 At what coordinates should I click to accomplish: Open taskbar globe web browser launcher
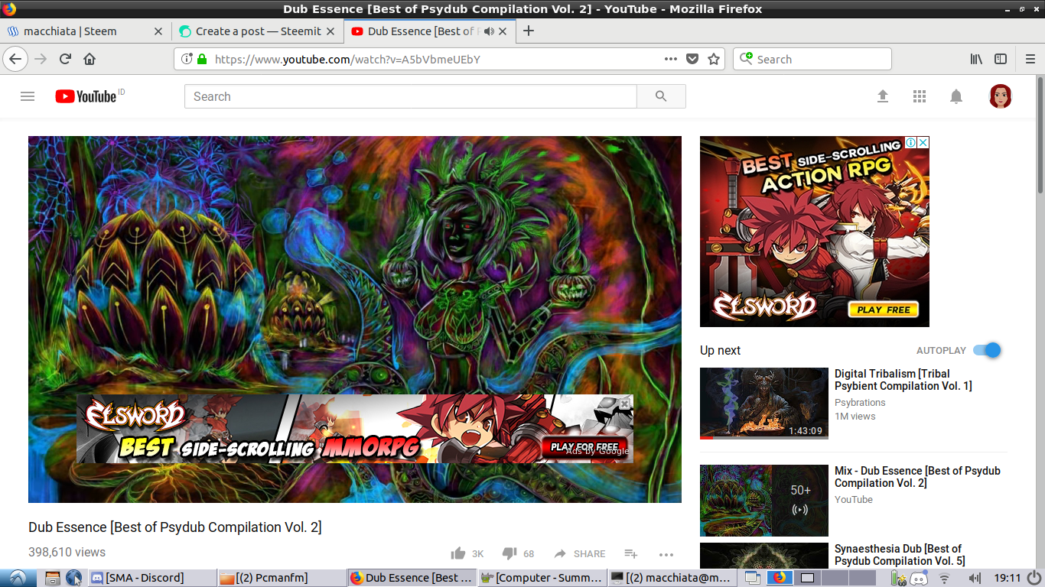pyautogui.click(x=73, y=578)
